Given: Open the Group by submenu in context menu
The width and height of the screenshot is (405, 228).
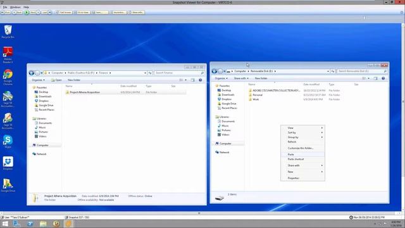Looking at the screenshot, I should pos(302,137).
